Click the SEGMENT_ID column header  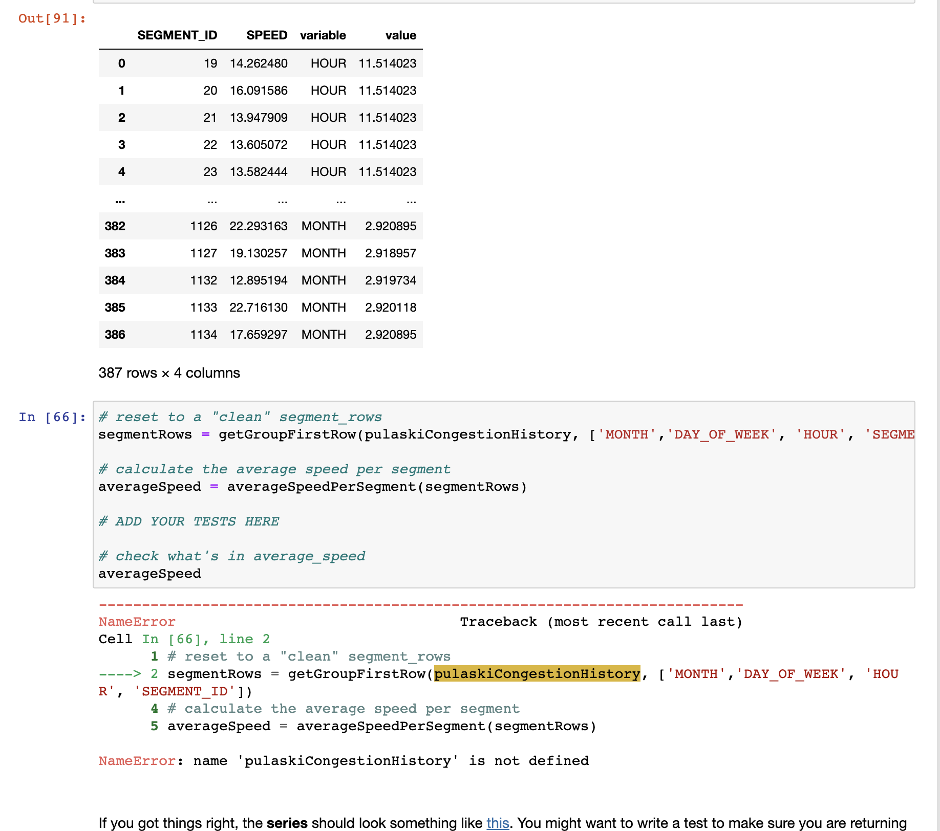click(x=178, y=35)
